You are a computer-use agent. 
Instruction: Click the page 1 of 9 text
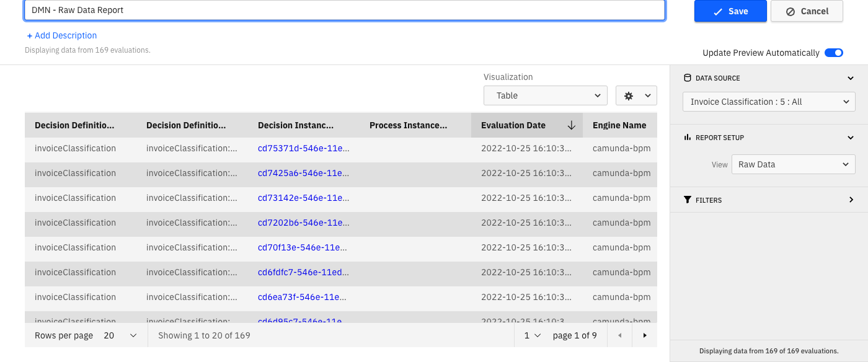coord(575,335)
